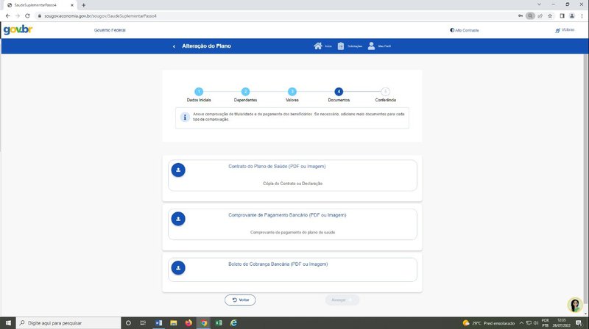Click the back chevron beside Alteração do Plano

point(174,46)
